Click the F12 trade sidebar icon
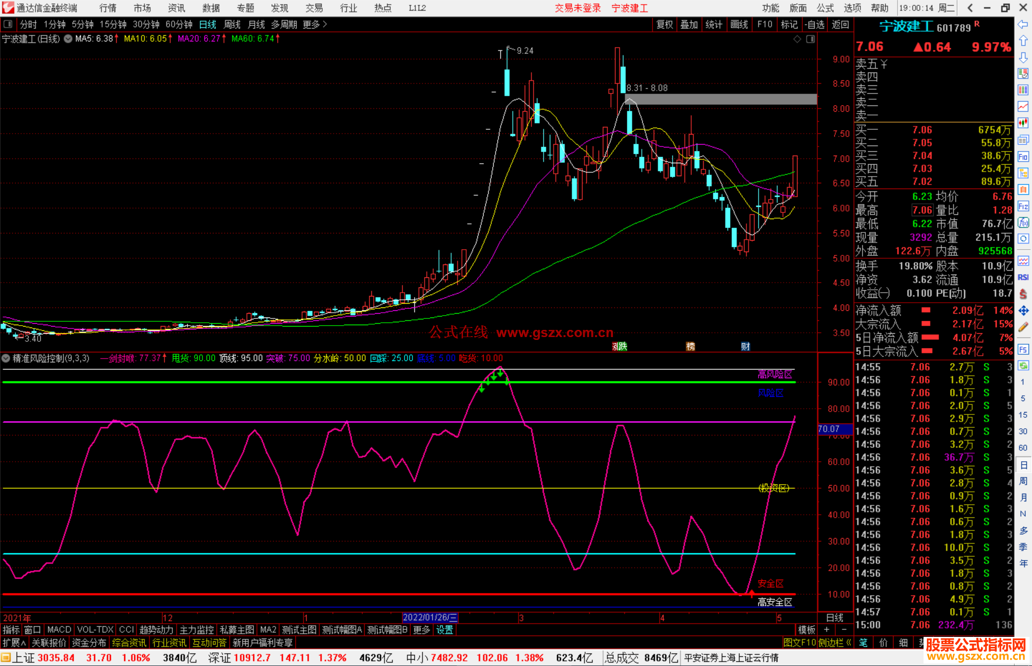 coord(1023,206)
